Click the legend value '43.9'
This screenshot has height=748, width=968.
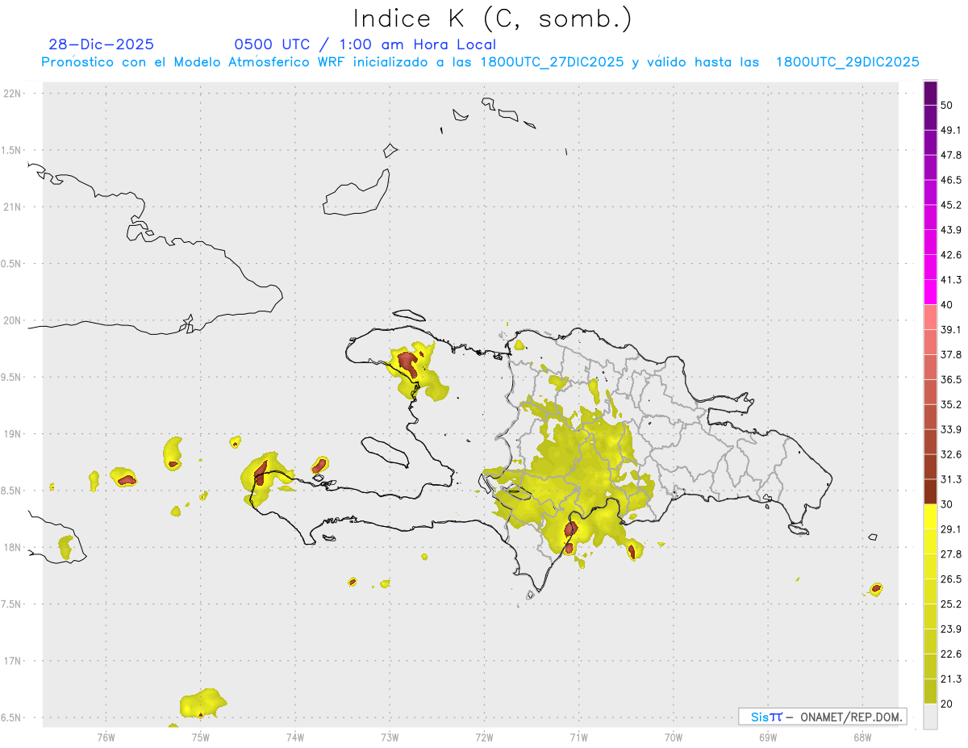(x=951, y=230)
